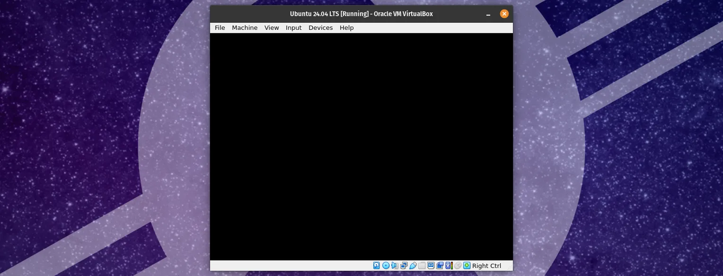Click the keyboard capture status icon
Screen dimensions: 723x276
click(467, 266)
